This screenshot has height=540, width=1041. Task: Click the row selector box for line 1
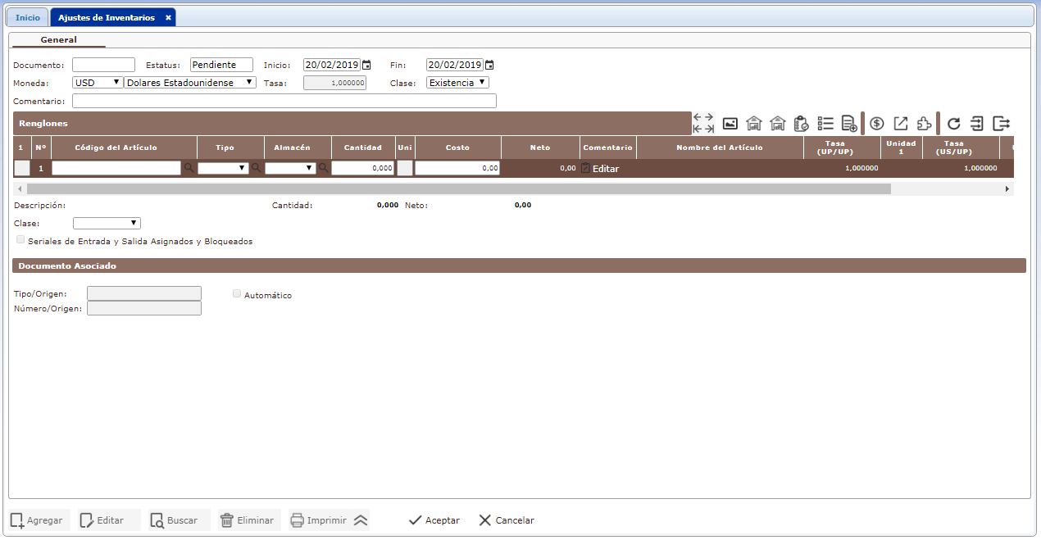click(x=22, y=168)
